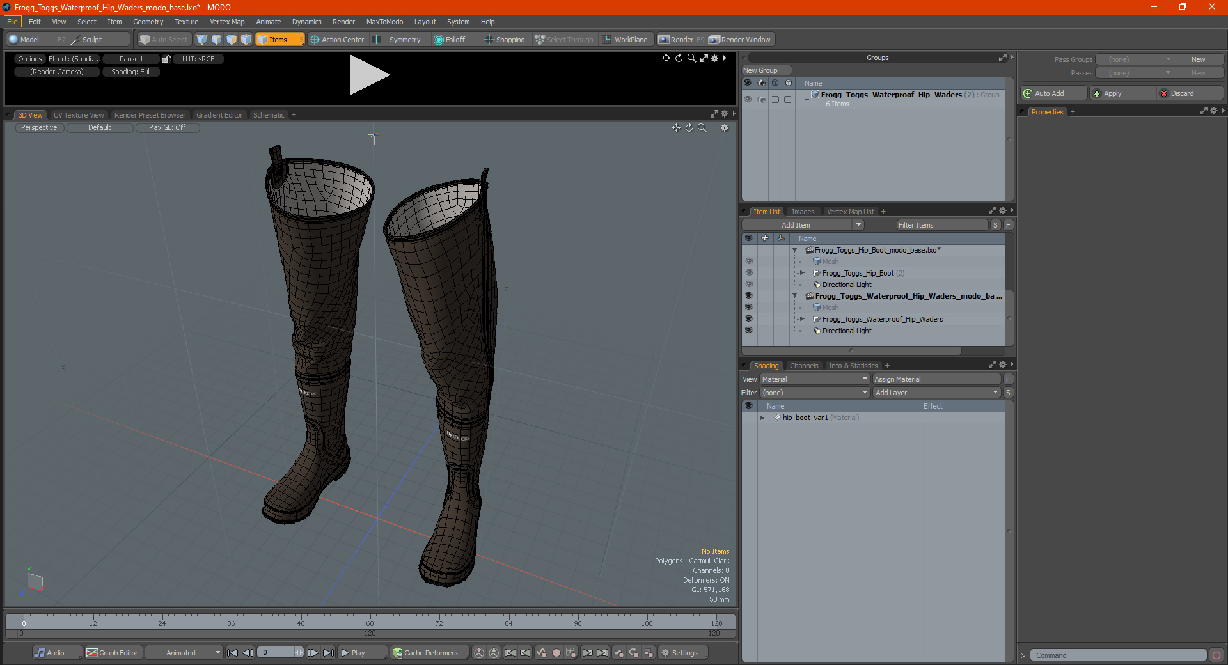Toggle visibility of Frogg_Toggs_Waterproof_Hip_Waders_modo_ba… scene

(x=748, y=296)
